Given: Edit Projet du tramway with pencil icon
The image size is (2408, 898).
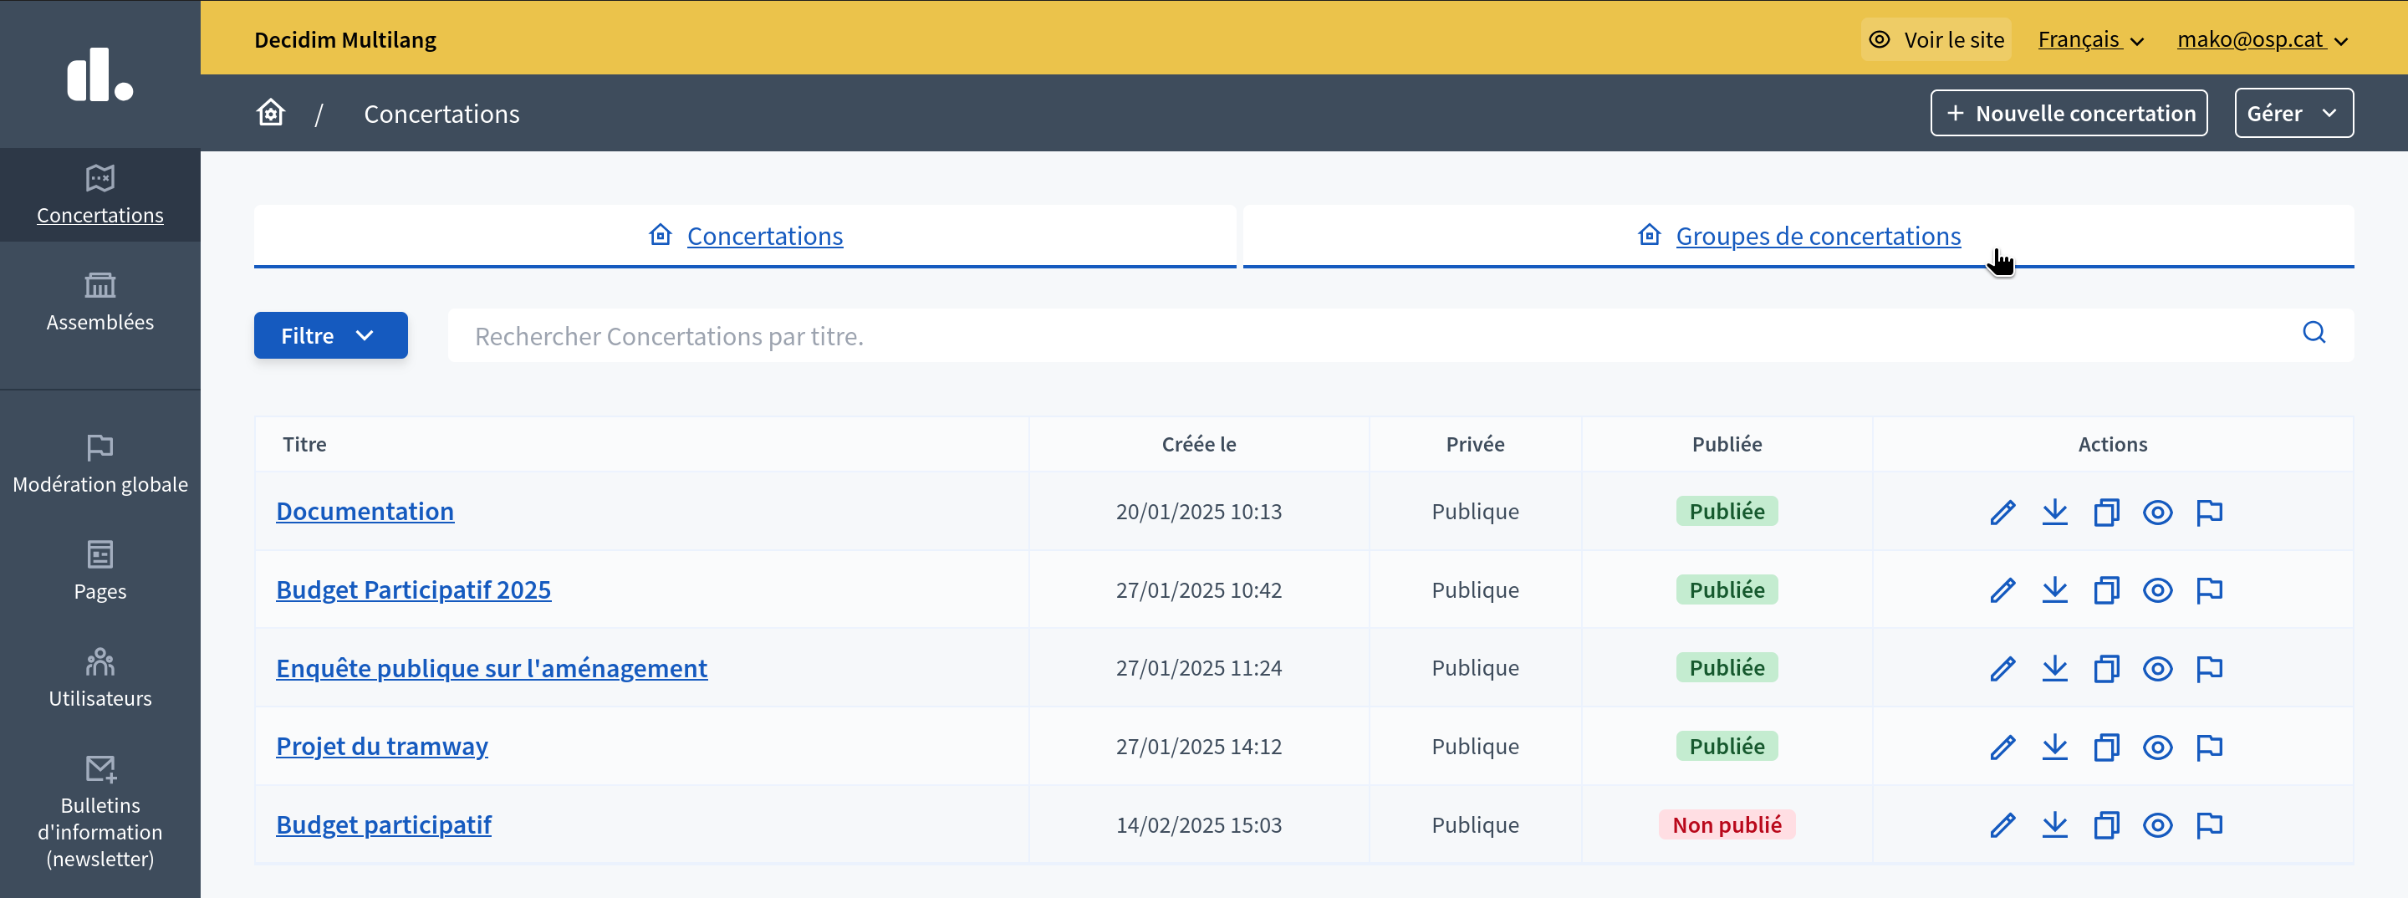Looking at the screenshot, I should (2002, 747).
